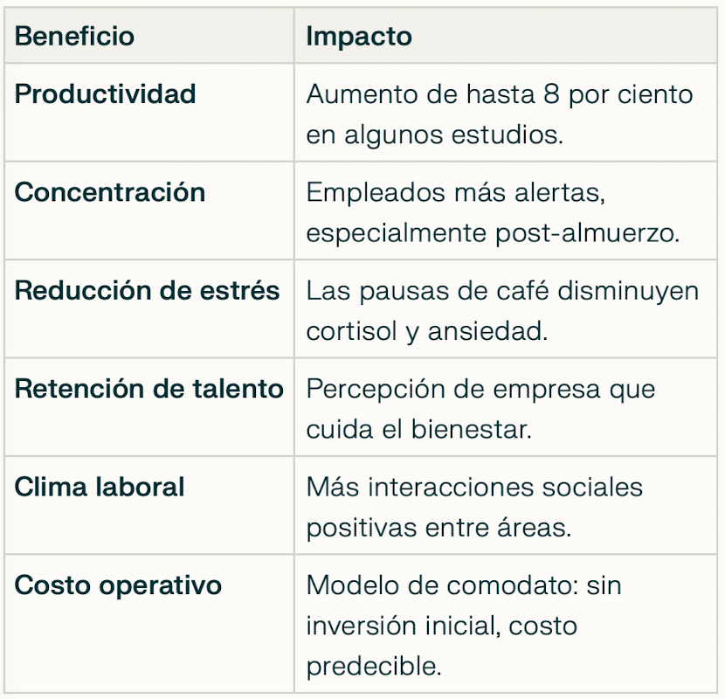Select the 'Clima laboral' row label
Screen dimensions: 725x699
pos(100,487)
